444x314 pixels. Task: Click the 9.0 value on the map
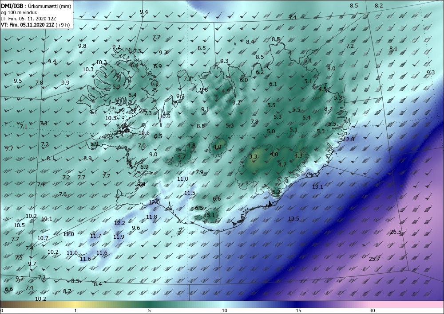click(x=153, y=155)
